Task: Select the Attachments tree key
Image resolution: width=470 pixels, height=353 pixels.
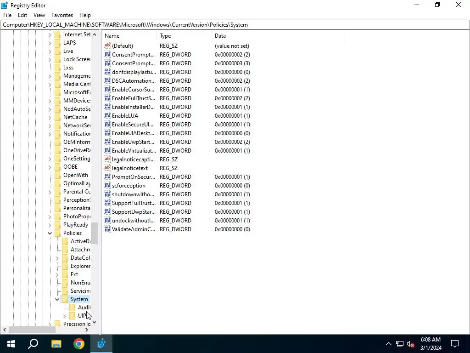Action: coord(80,250)
